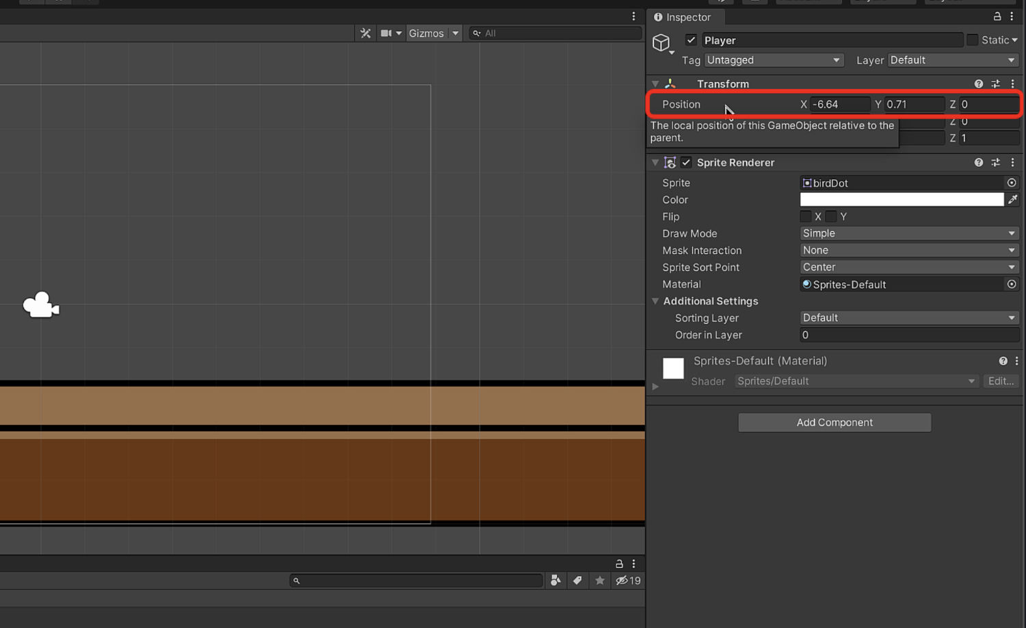
Task: Open bottom panel more options menu
Action: pos(633,564)
